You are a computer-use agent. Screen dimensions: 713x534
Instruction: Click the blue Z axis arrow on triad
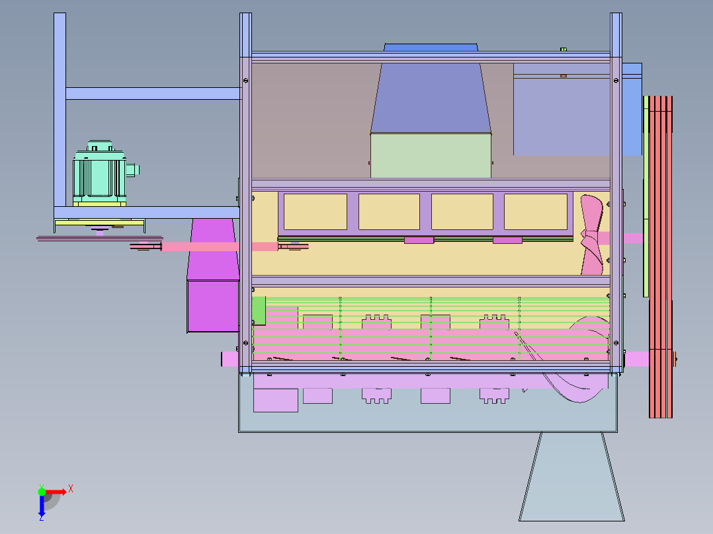click(42, 507)
